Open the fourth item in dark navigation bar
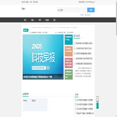This screenshot has height=117, width=117. click(x=47, y=20)
